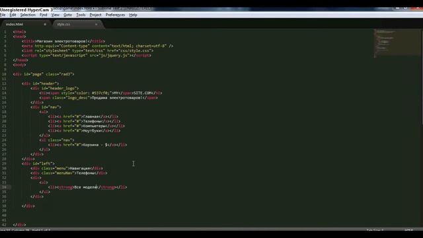Open the Project menu
Viewport: 423px width, 238px height.
click(95, 15)
